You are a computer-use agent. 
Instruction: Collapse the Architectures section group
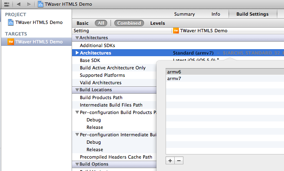(77, 38)
